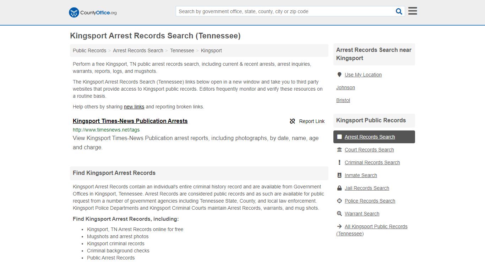Click Arrest Records Search near Kingsport heading
Viewport: 485px width, 273px height.
tap(374, 54)
